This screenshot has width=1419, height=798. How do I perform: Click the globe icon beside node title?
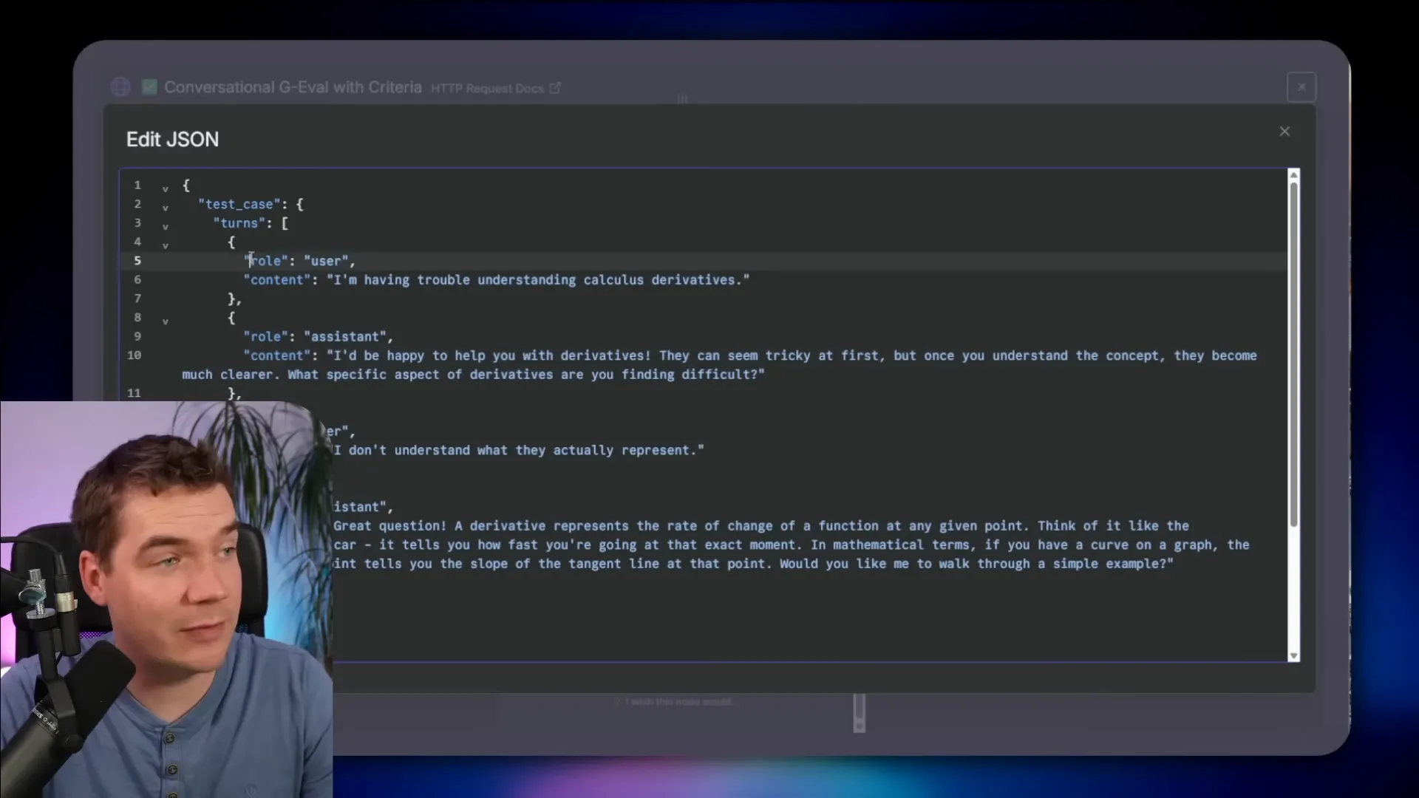coord(120,87)
